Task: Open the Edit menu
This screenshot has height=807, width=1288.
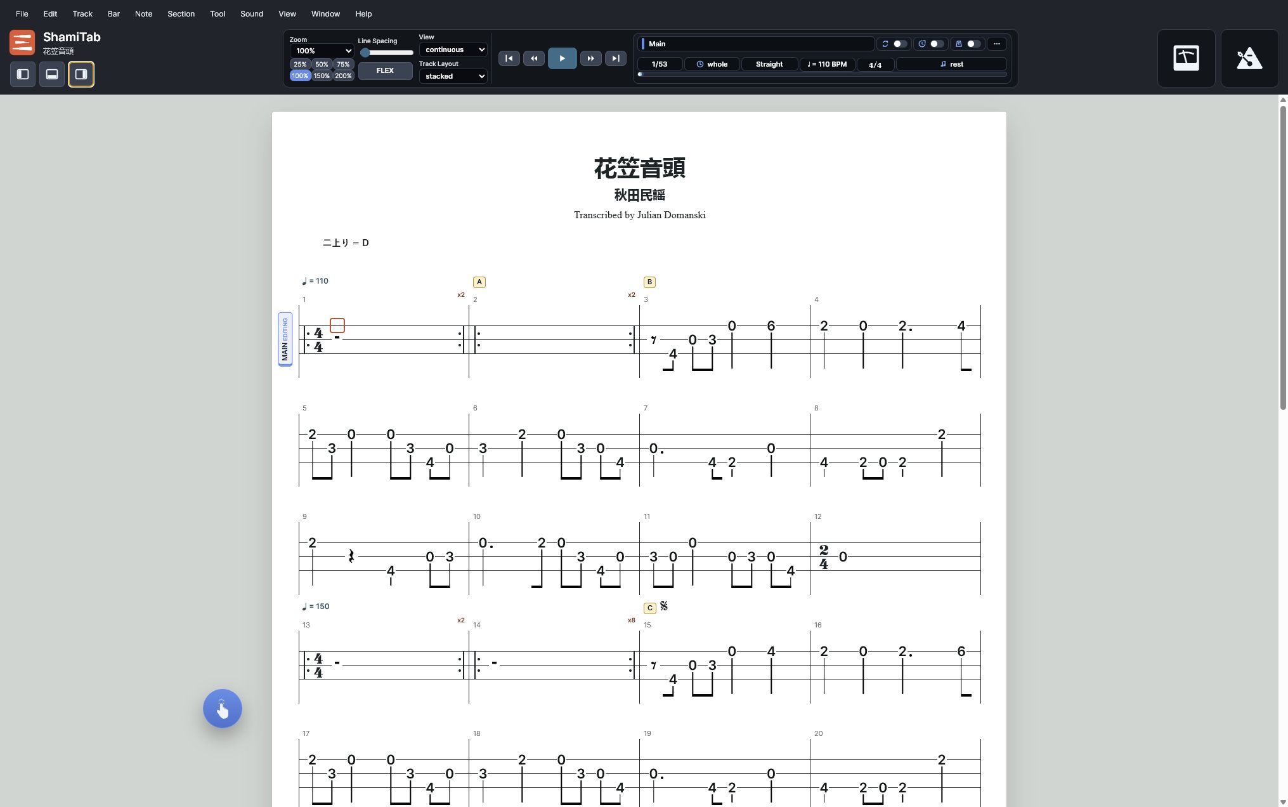Action: click(x=50, y=13)
